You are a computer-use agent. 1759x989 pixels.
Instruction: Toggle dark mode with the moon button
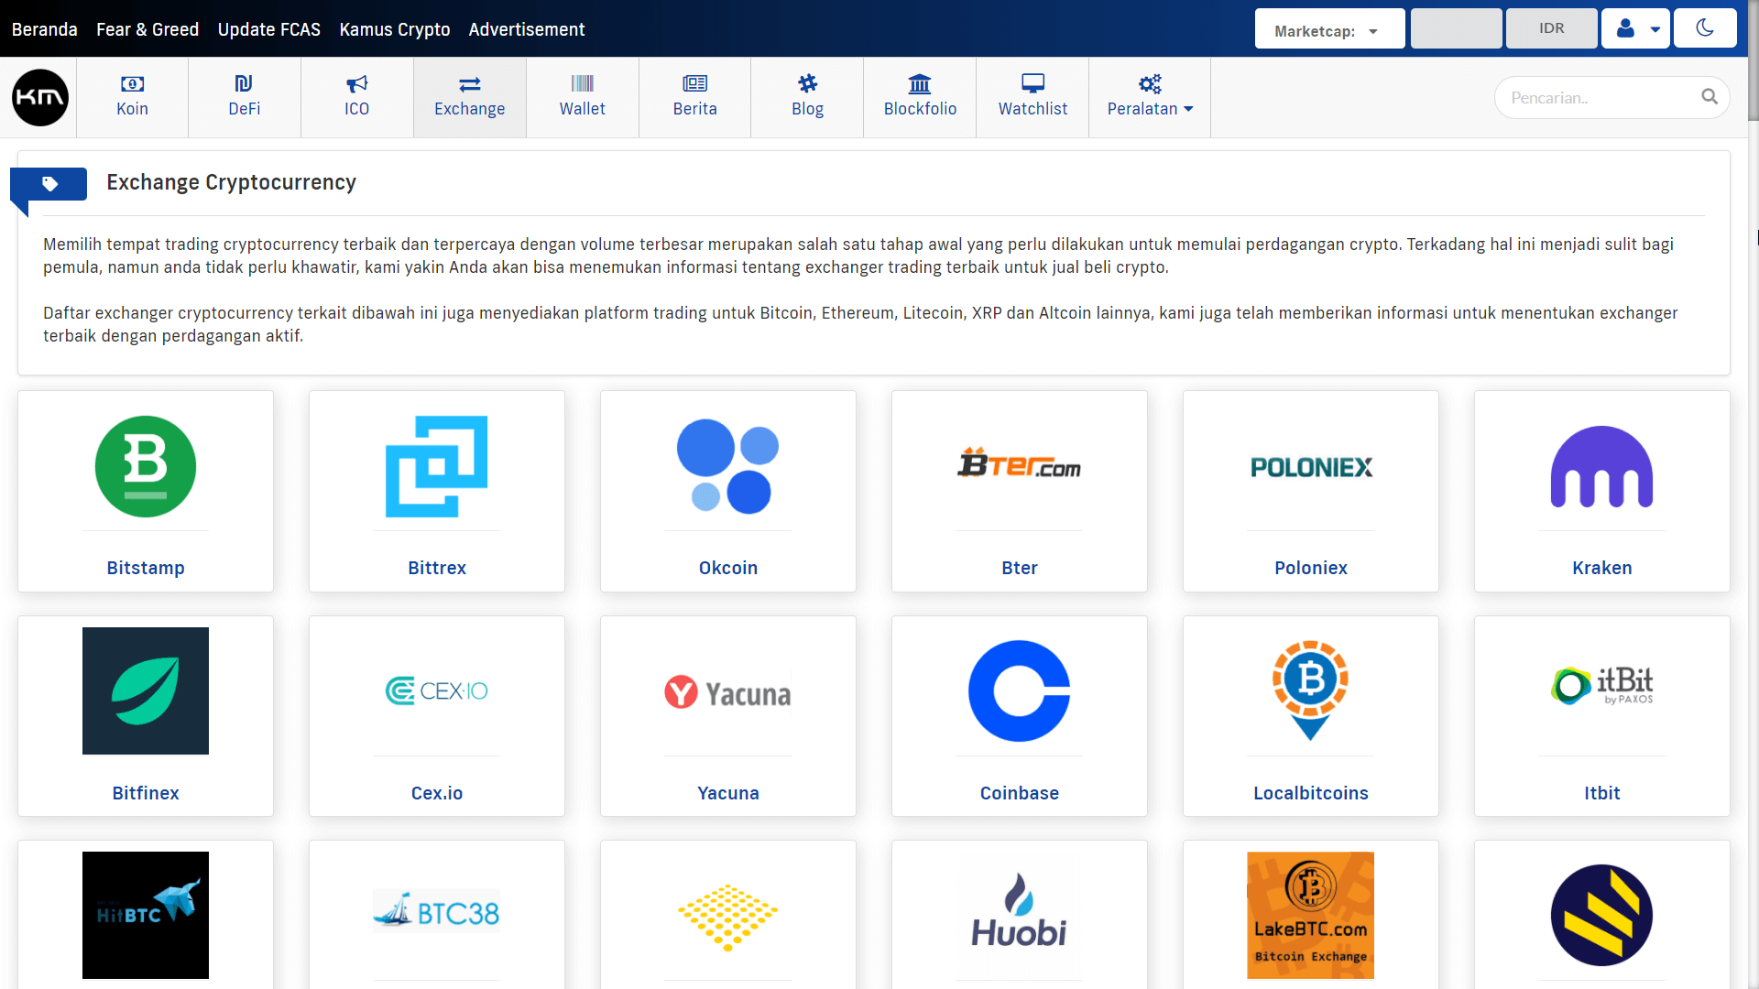pos(1705,27)
